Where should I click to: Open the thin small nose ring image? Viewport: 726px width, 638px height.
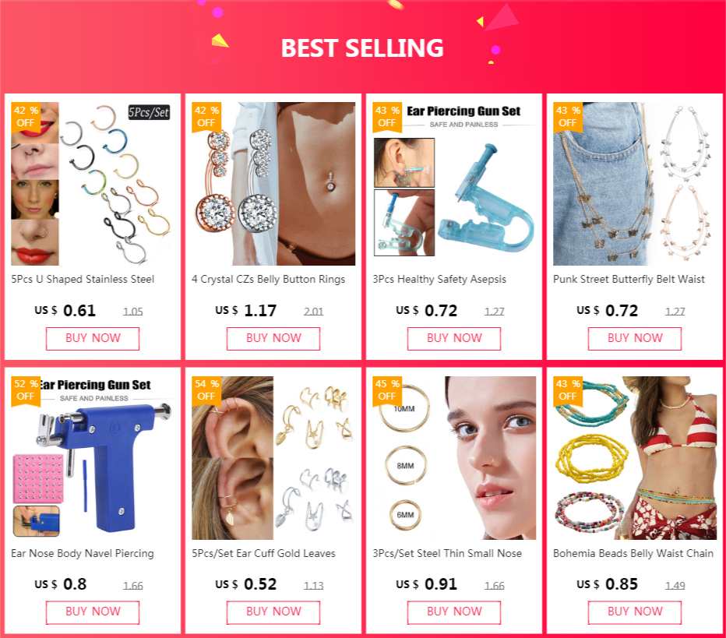click(x=454, y=458)
